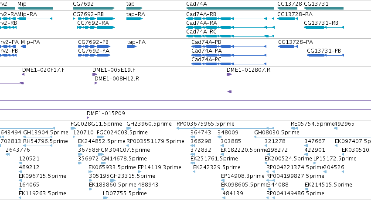The width and height of the screenshot is (371, 200).
Task: Select CDS CG7692-PB
Action: coord(94,47)
